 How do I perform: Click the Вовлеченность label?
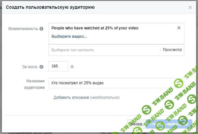(23, 29)
